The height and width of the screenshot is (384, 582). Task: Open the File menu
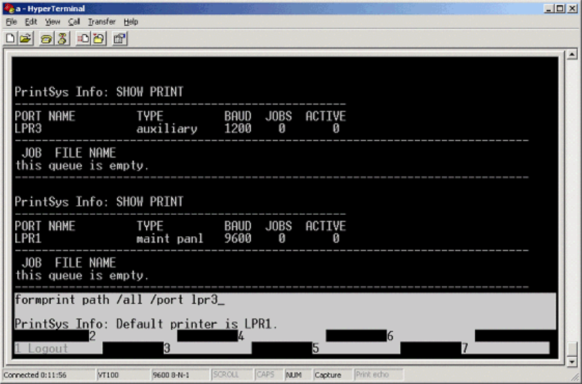[x=12, y=22]
